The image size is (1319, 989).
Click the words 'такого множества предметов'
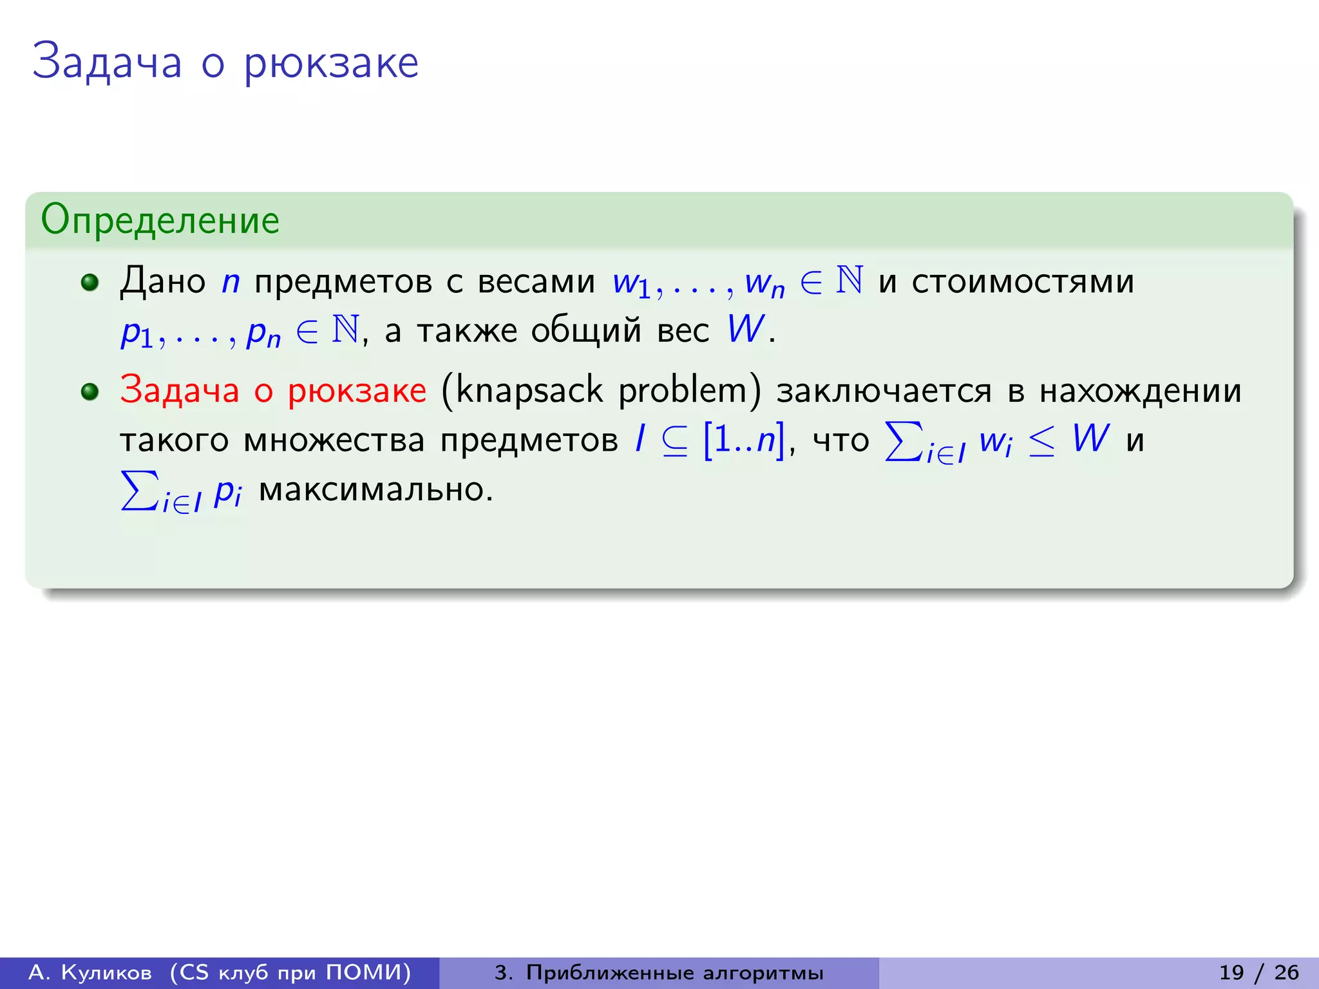click(x=369, y=441)
